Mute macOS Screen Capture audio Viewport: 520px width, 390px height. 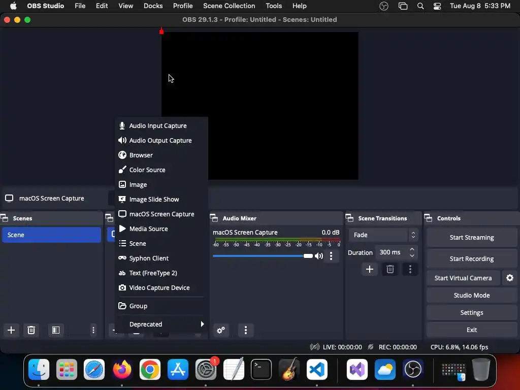tap(319, 256)
